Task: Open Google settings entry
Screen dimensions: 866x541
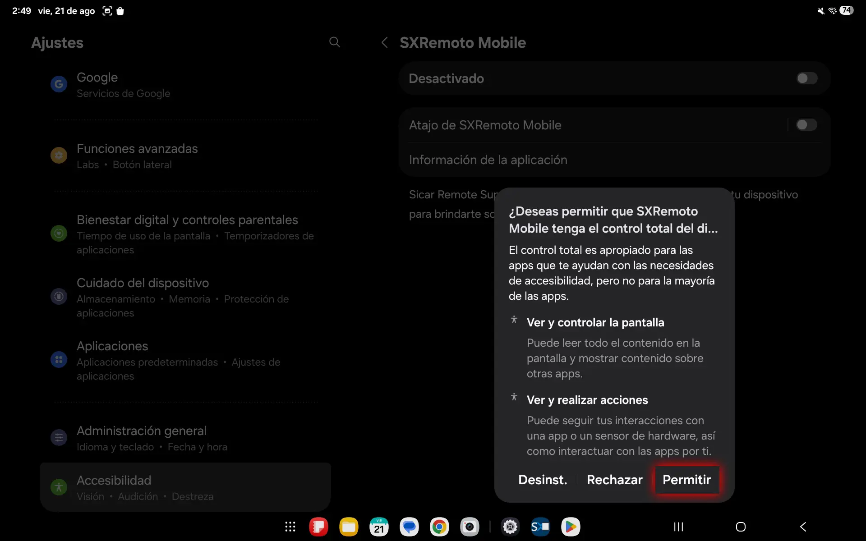Action: (x=185, y=85)
